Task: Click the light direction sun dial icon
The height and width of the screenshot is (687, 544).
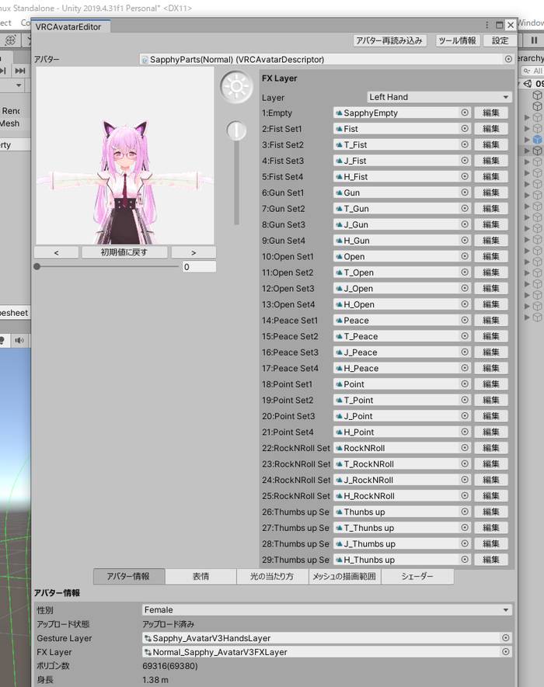Action: click(x=236, y=87)
